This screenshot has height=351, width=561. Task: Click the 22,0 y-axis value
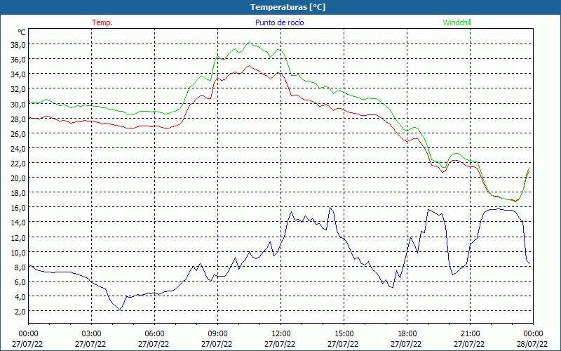(x=19, y=164)
